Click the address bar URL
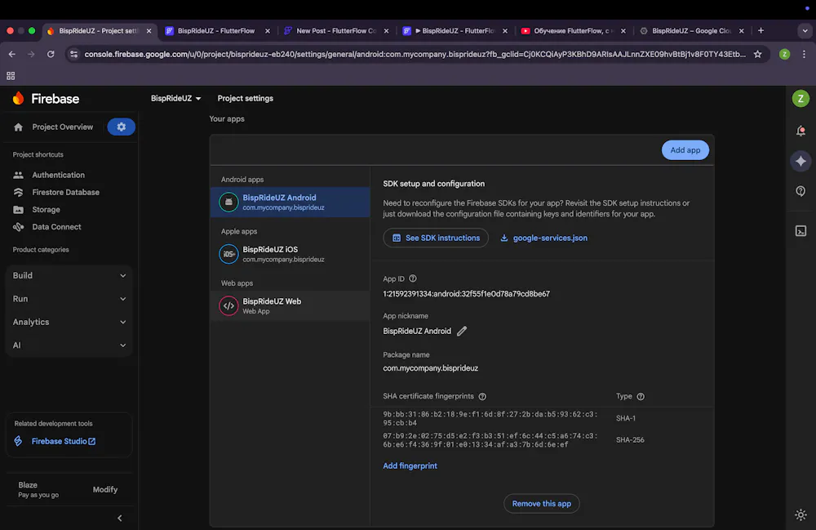 click(415, 54)
